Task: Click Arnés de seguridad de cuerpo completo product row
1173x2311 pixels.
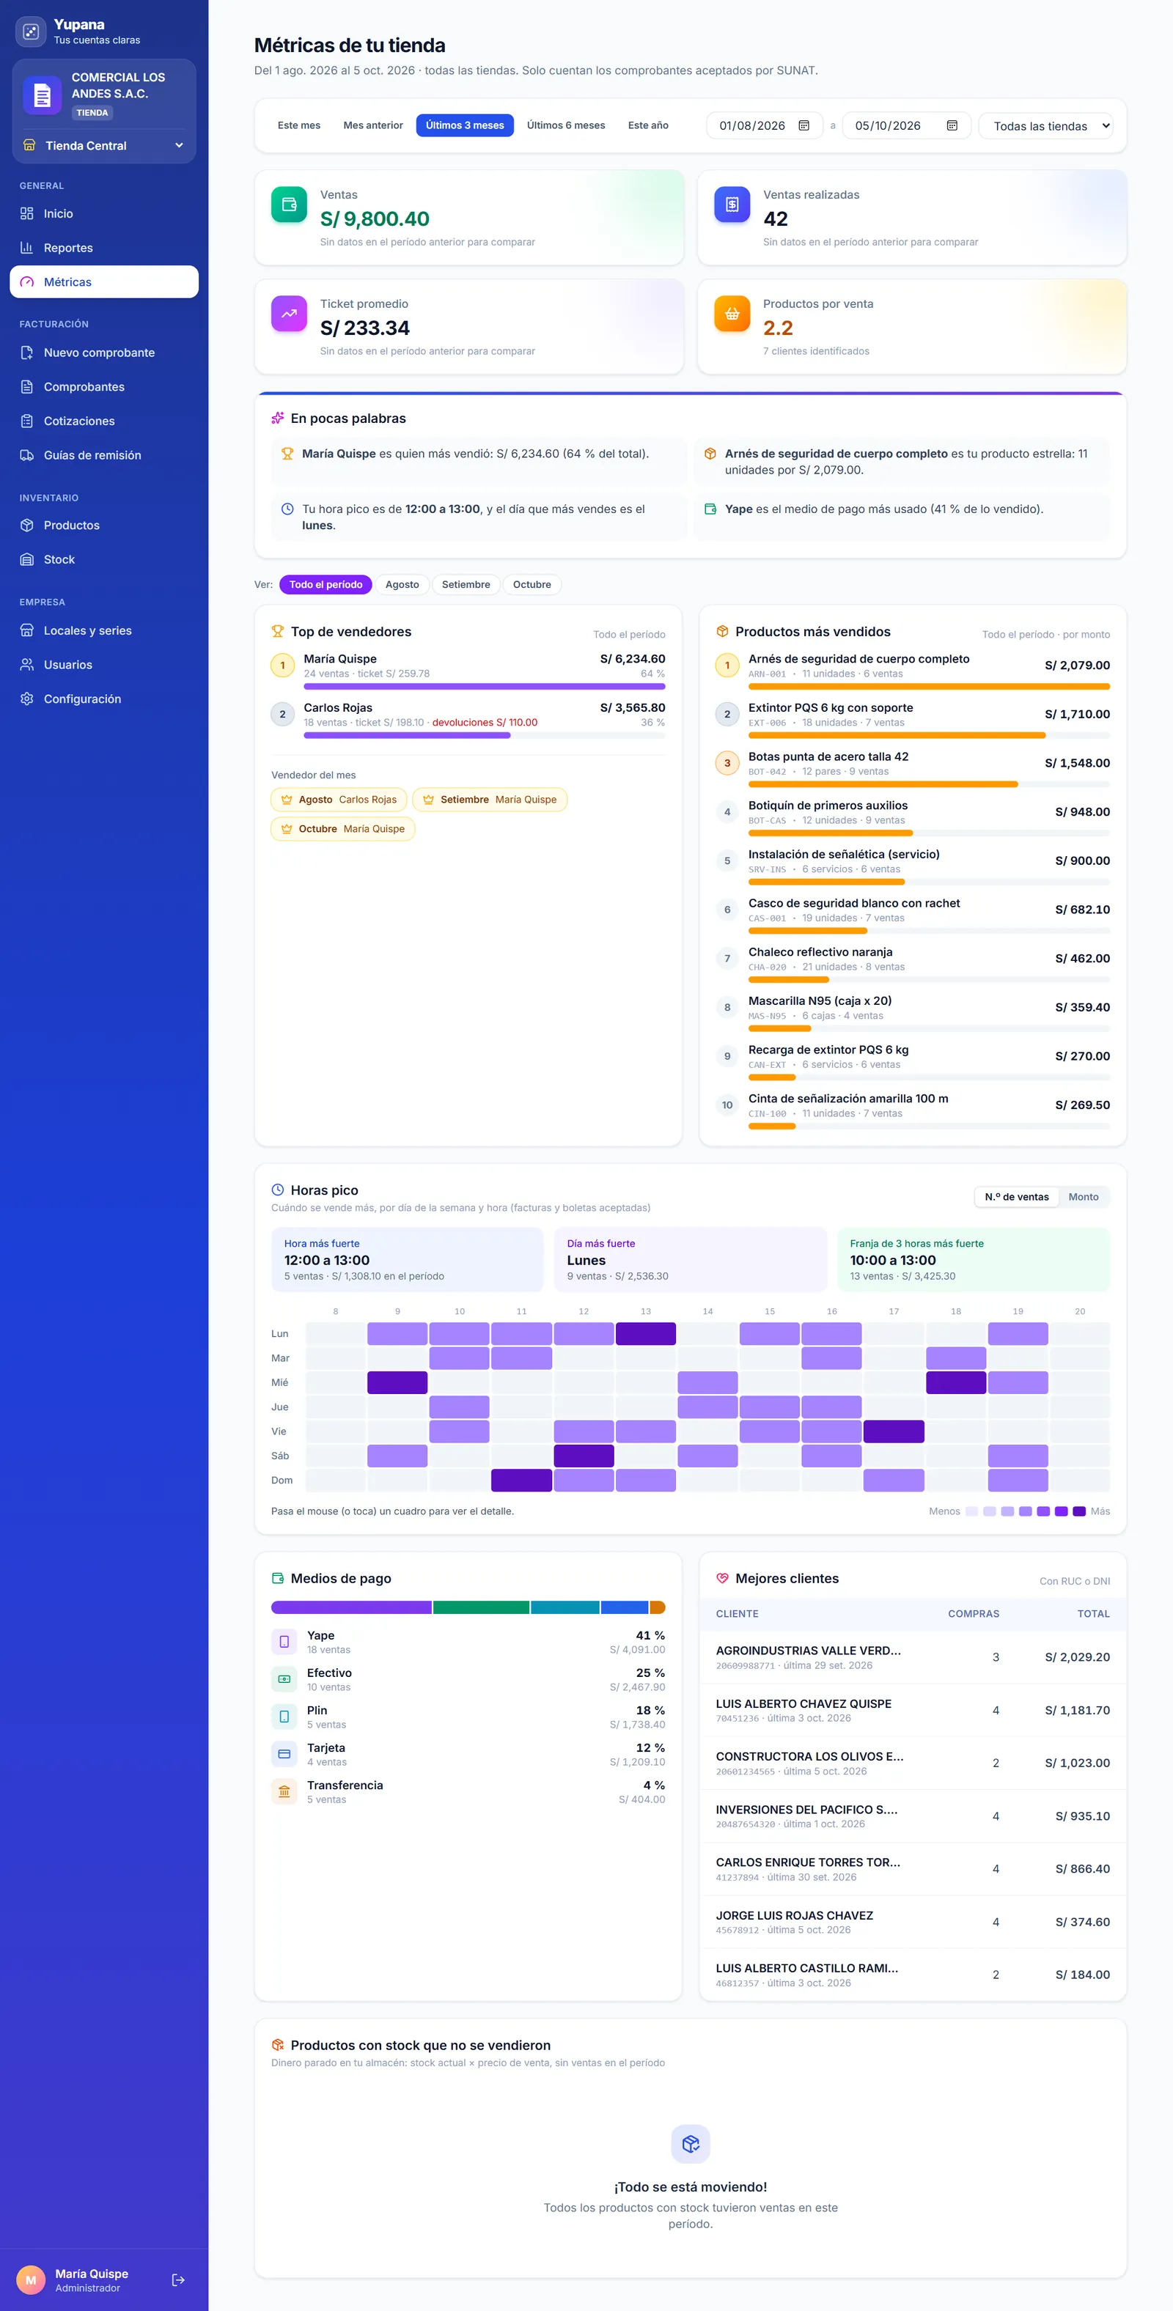Action: point(913,673)
